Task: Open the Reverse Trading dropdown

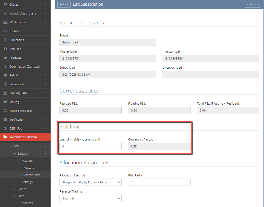Action: click(90, 198)
